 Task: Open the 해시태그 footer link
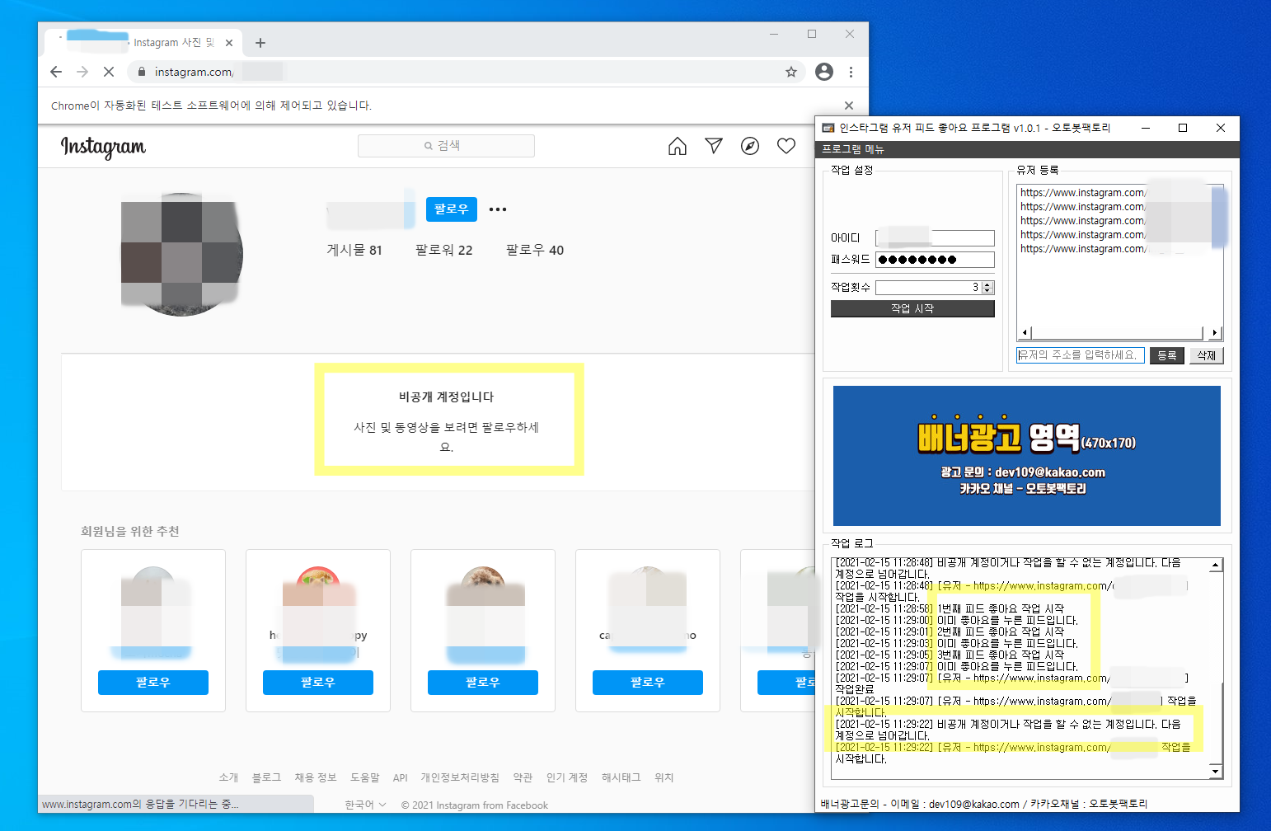(621, 777)
